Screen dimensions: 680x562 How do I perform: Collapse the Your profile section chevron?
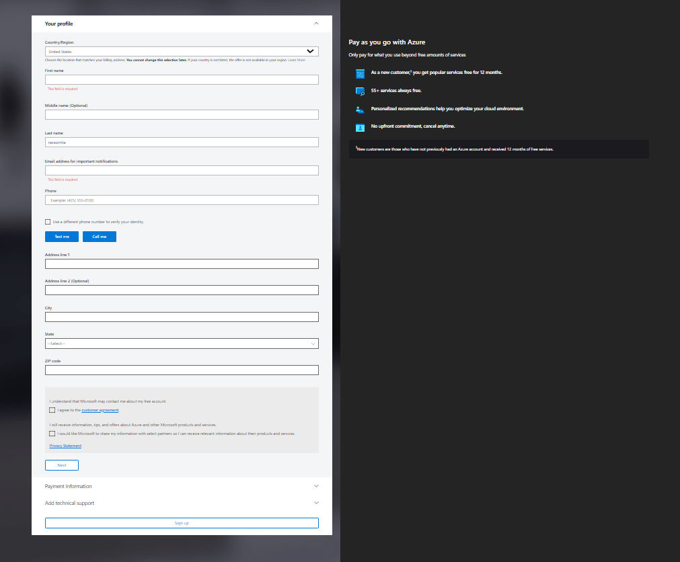pyautogui.click(x=316, y=24)
